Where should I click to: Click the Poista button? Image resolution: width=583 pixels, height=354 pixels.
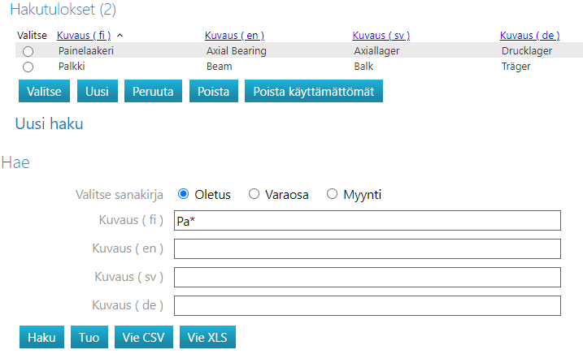pos(214,91)
